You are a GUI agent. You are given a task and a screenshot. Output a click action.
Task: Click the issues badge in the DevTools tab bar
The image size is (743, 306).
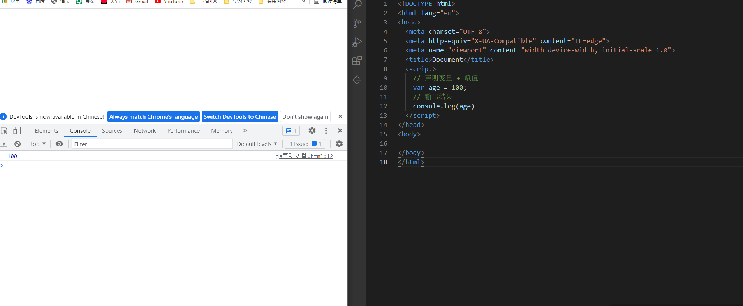pos(291,131)
